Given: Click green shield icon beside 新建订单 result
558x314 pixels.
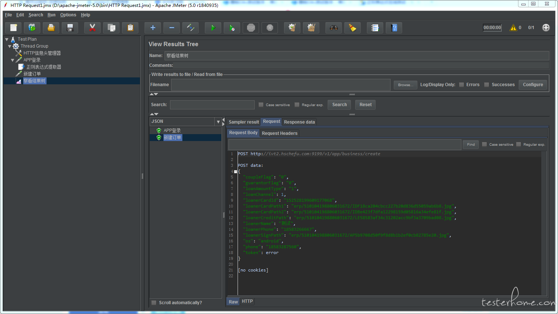Looking at the screenshot, I should (x=159, y=137).
